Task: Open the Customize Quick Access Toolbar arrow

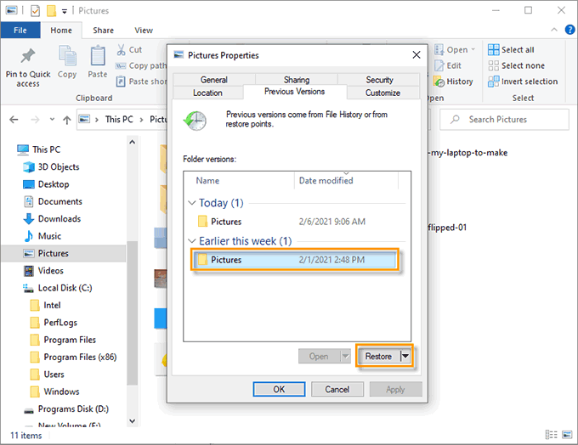Action: click(64, 11)
